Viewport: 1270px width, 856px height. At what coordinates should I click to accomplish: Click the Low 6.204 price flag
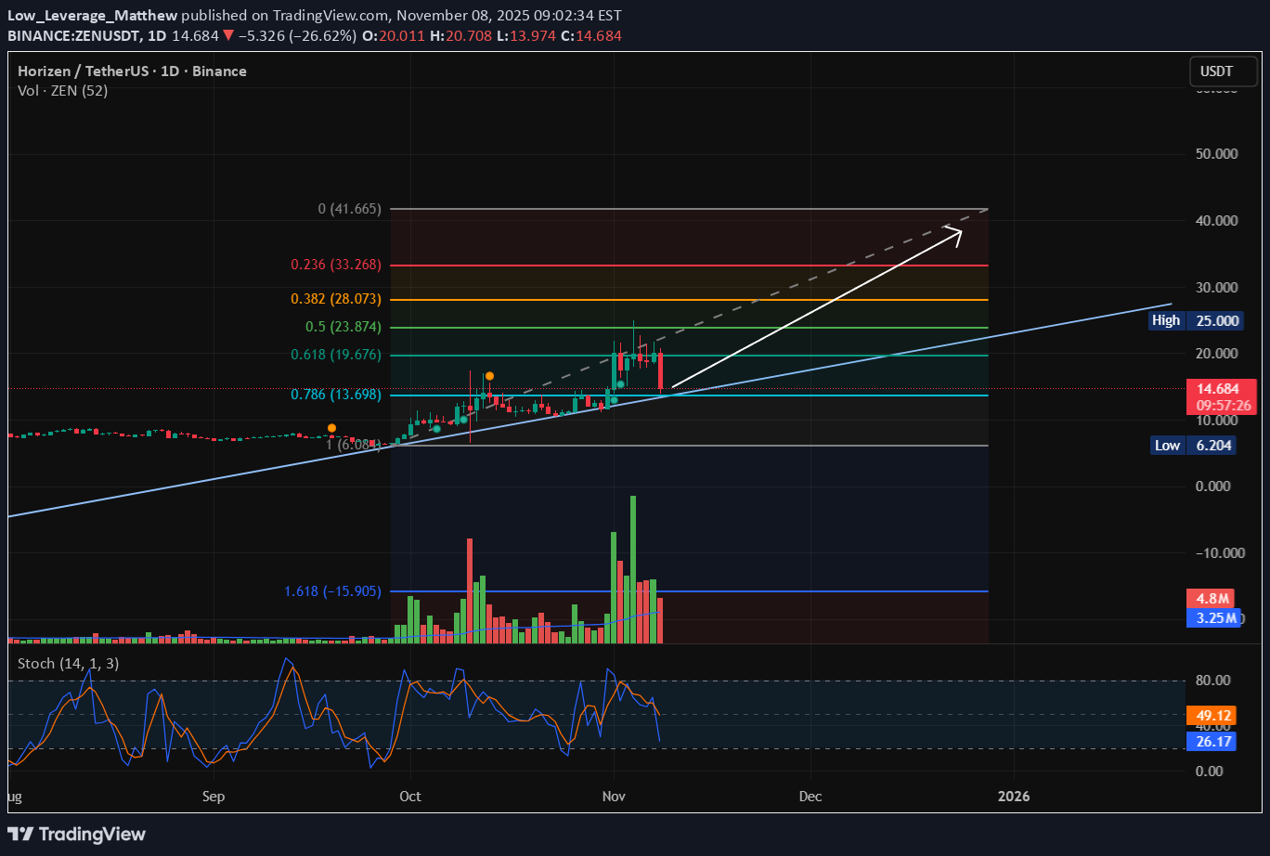(1195, 446)
